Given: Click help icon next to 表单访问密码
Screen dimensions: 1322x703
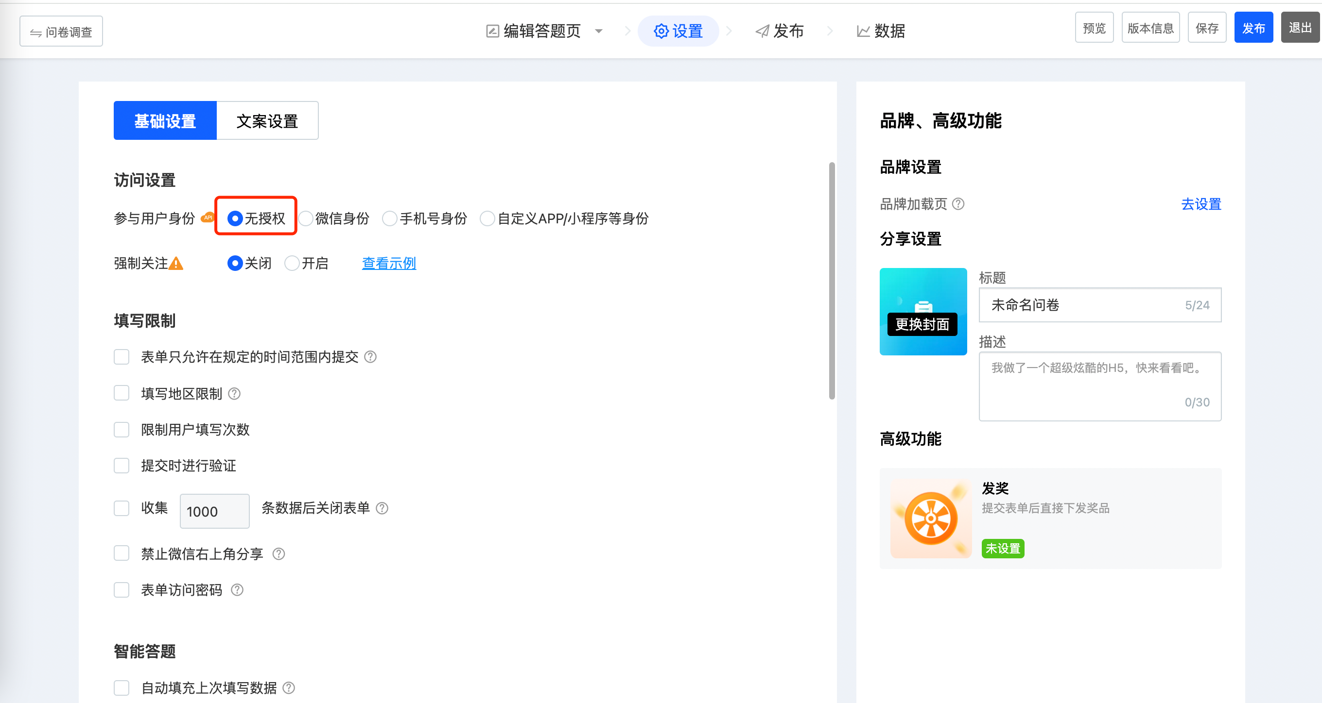Looking at the screenshot, I should point(237,590).
